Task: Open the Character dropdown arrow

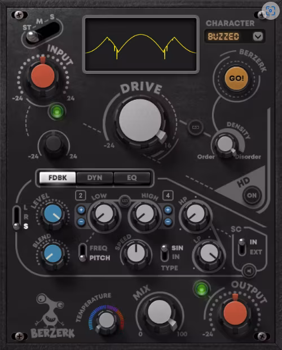Action: (x=258, y=36)
